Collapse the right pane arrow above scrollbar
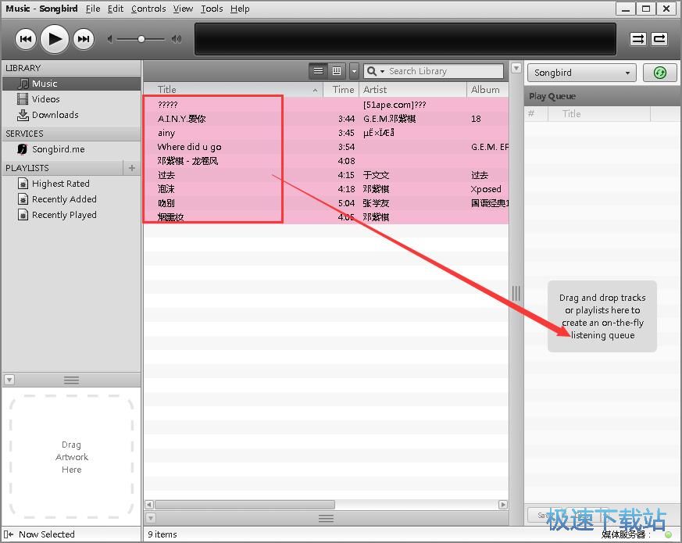 tap(516, 68)
